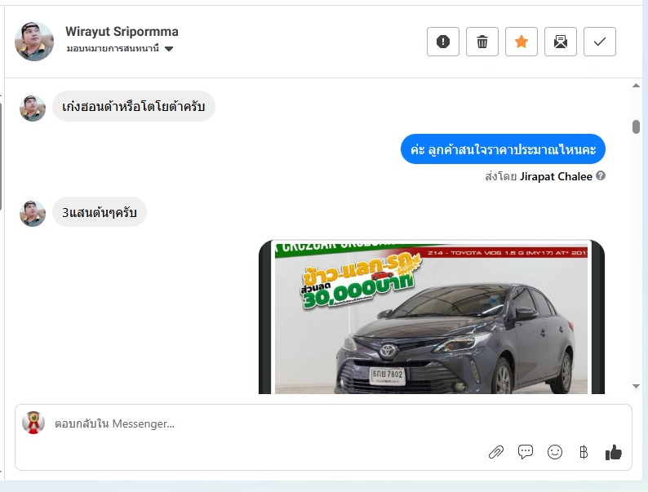648x492 pixels.
Task: Mark conversation as spam with exclamation icon
Action: (443, 42)
